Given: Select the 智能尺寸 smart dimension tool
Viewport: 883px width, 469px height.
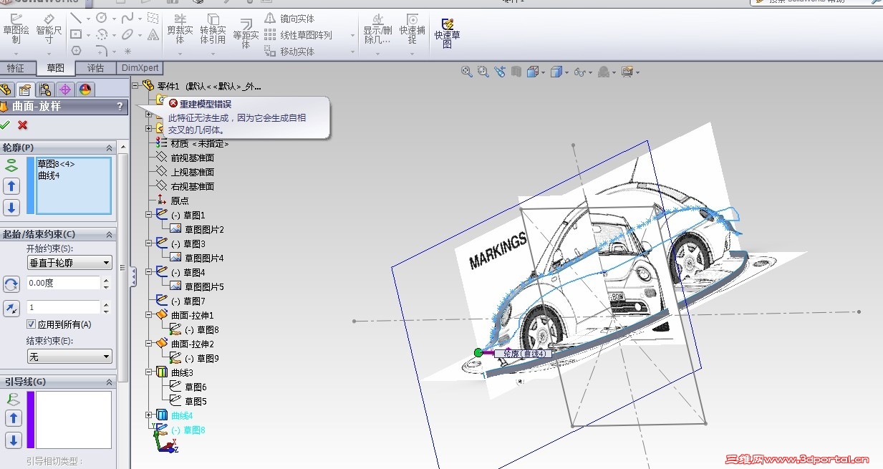Looking at the screenshot, I should click(49, 29).
